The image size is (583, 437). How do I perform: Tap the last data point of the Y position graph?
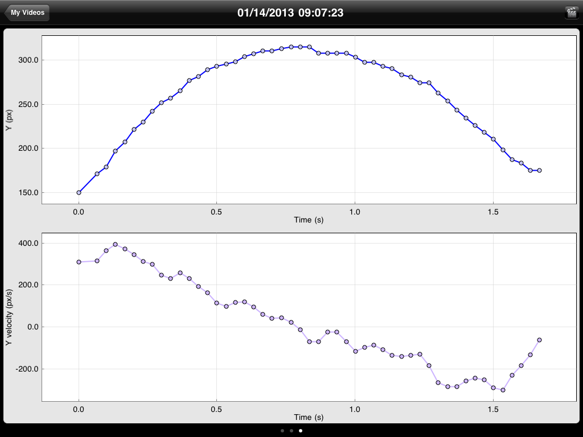(540, 171)
